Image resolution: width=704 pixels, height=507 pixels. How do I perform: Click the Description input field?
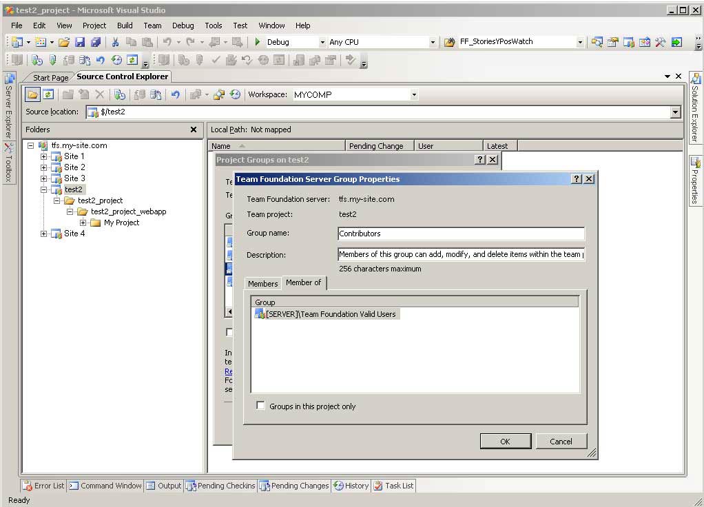click(461, 254)
